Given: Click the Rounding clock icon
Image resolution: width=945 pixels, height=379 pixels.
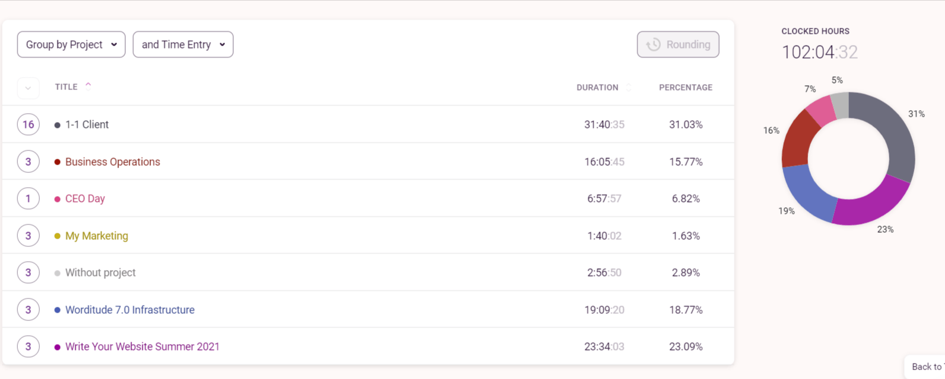Looking at the screenshot, I should [653, 44].
